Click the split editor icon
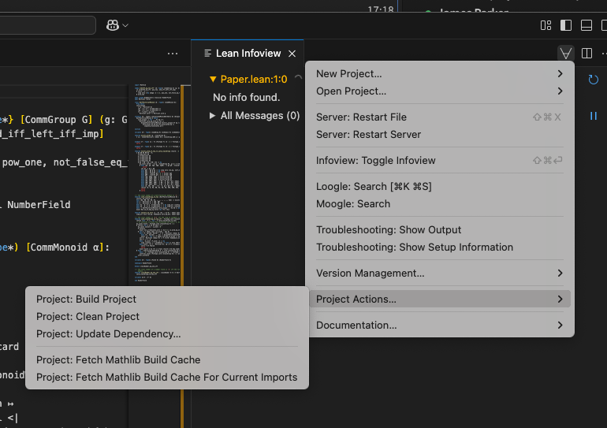The width and height of the screenshot is (607, 428). point(587,53)
